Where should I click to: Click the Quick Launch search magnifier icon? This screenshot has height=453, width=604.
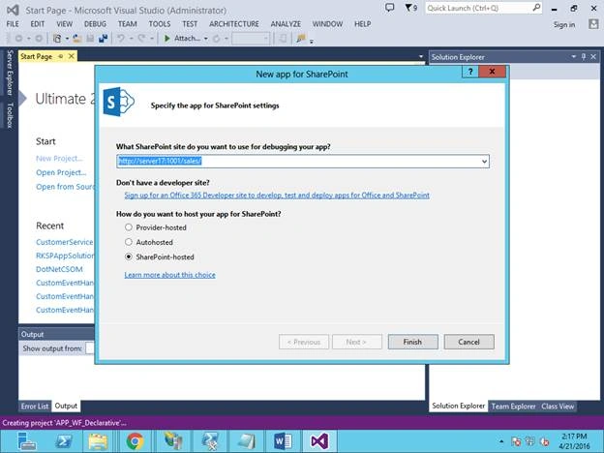(x=536, y=8)
